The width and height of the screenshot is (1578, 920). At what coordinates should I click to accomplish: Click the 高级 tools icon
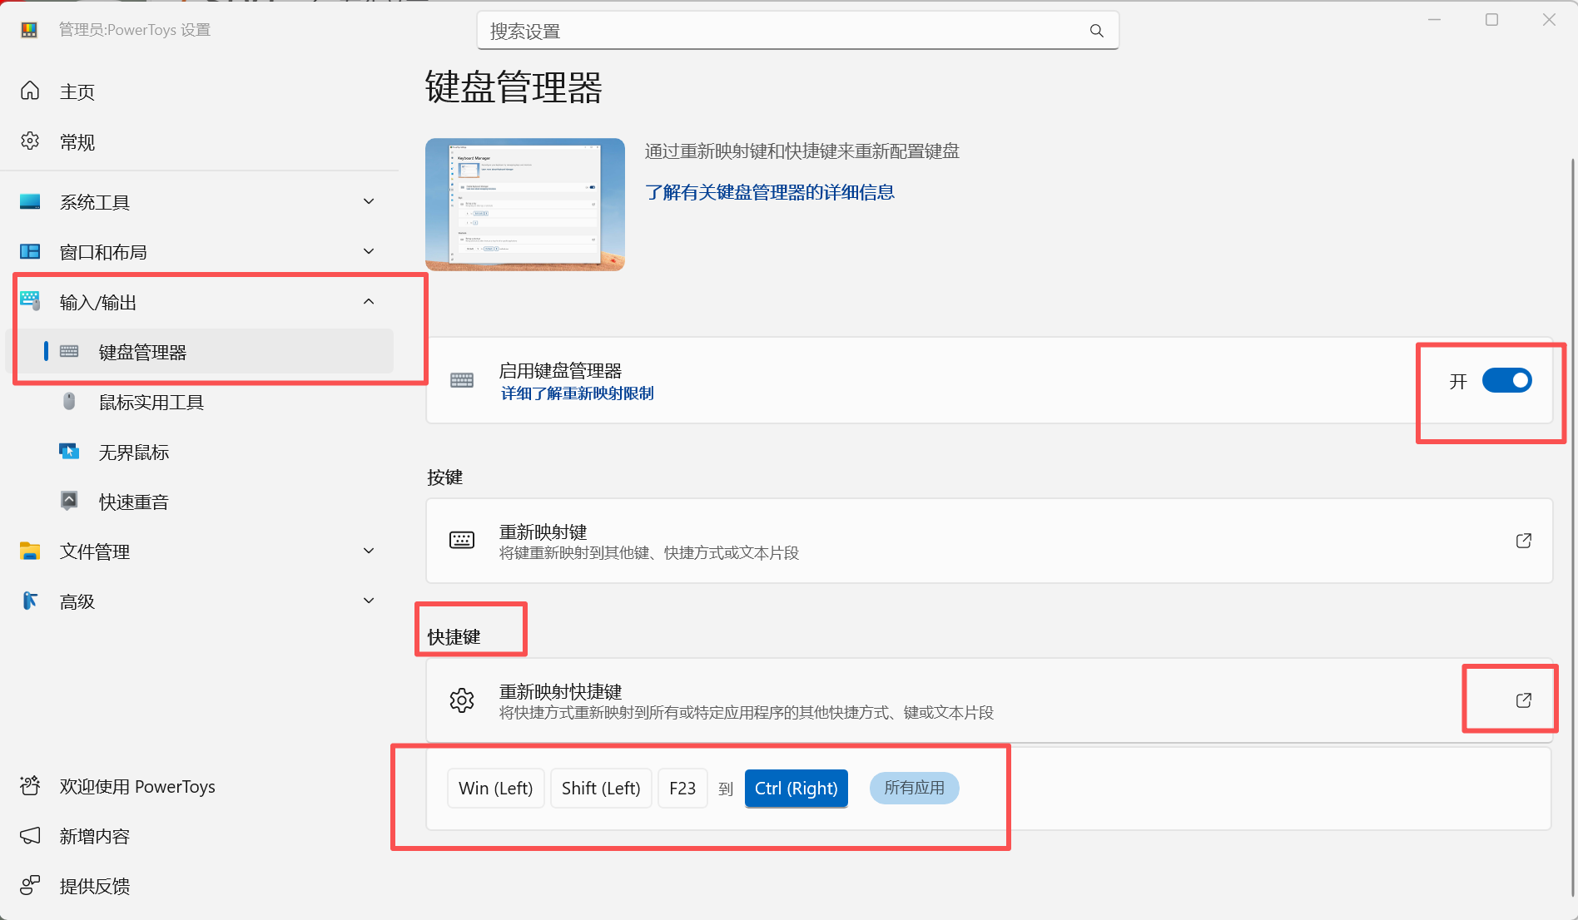point(30,601)
